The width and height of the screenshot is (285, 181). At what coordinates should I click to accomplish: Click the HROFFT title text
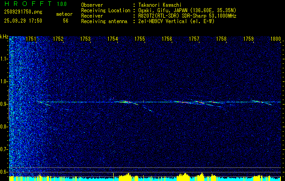28,4
